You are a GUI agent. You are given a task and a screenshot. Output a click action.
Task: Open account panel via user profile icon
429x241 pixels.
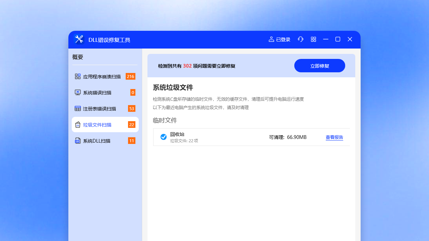(271, 39)
